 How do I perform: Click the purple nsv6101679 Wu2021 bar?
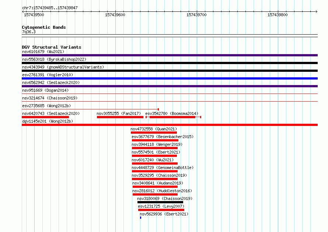coord(170,55)
